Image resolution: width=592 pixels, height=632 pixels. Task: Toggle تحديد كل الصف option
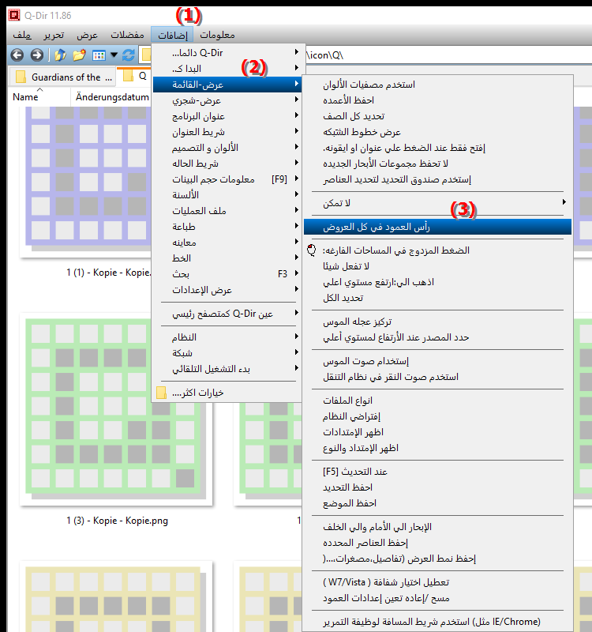point(437,116)
